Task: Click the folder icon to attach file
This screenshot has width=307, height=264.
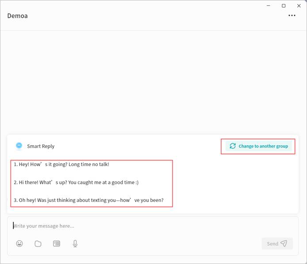Action: click(38, 244)
